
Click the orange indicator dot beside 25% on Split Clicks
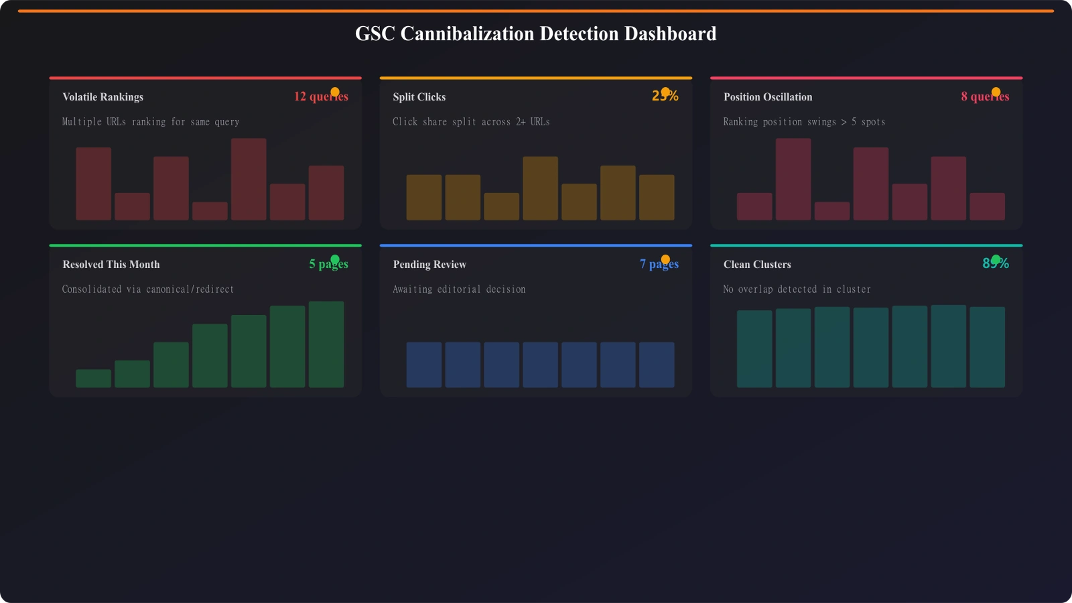664,91
